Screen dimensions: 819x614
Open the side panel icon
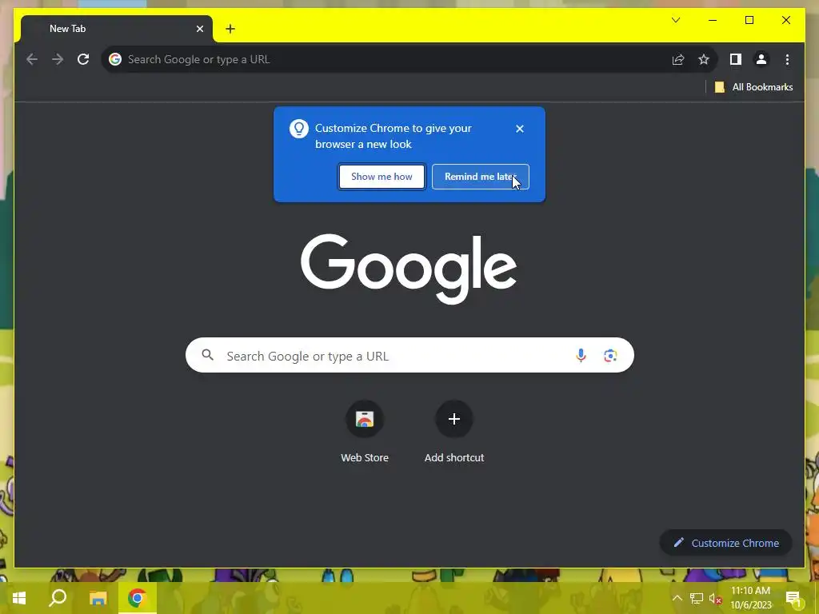click(736, 59)
